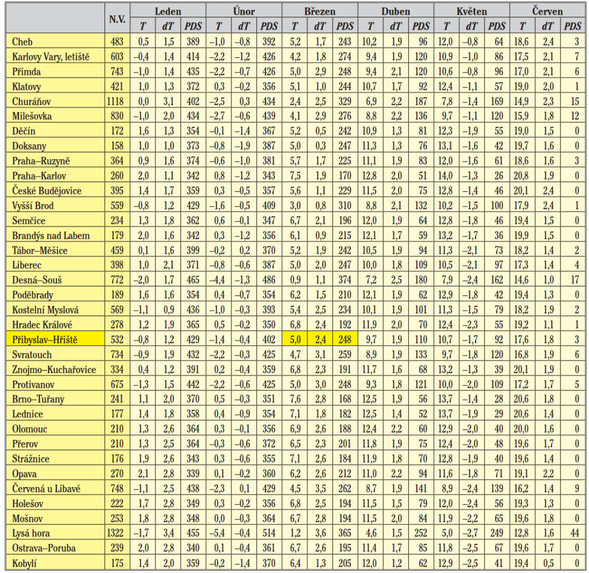
Task: Select the Praha–Karlov station name
Action: [x=39, y=176]
